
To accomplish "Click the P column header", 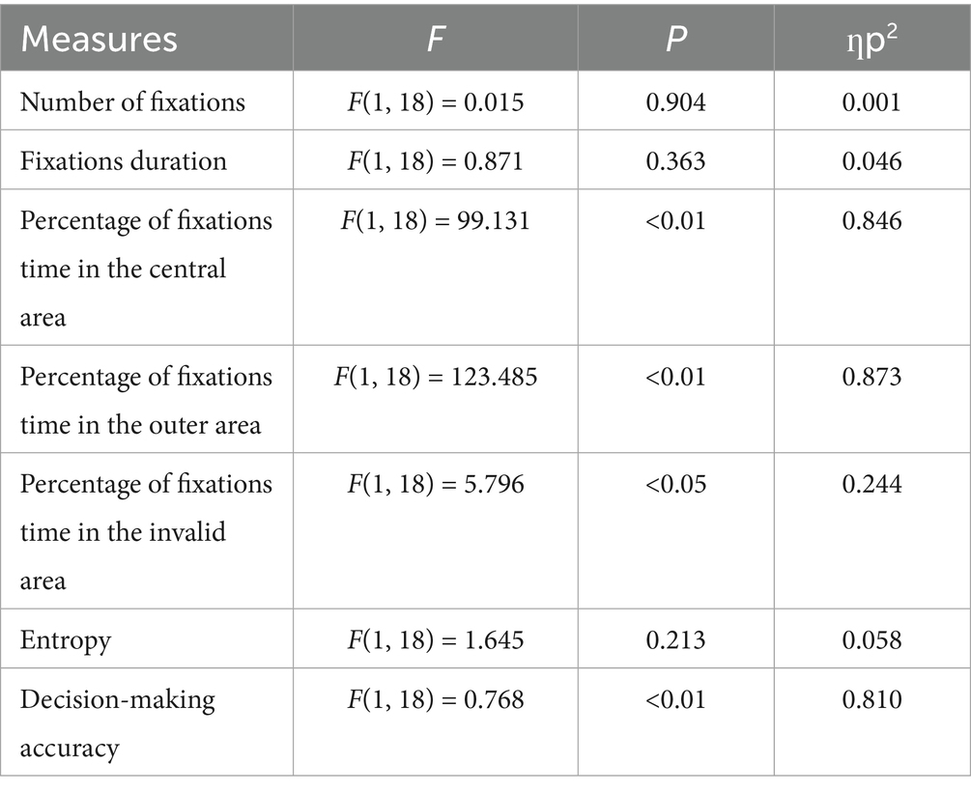I will coord(676,39).
